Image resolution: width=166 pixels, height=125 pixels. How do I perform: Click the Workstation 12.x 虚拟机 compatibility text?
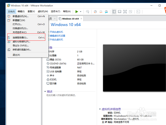(x=126, y=119)
